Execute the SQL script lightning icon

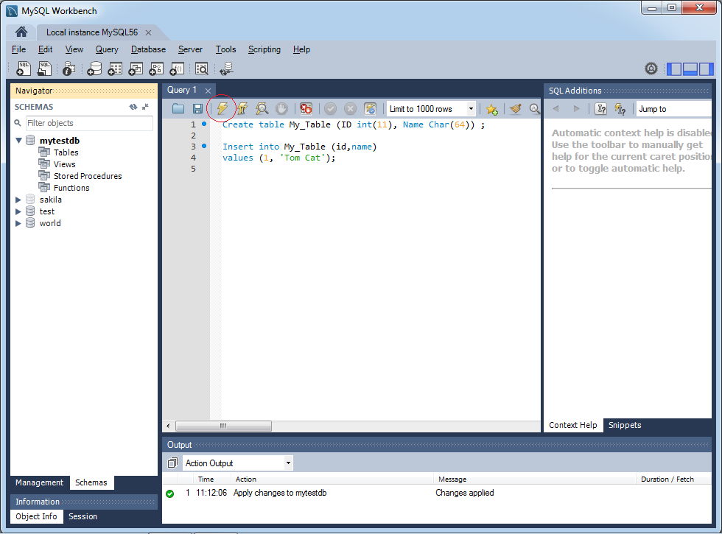click(222, 109)
